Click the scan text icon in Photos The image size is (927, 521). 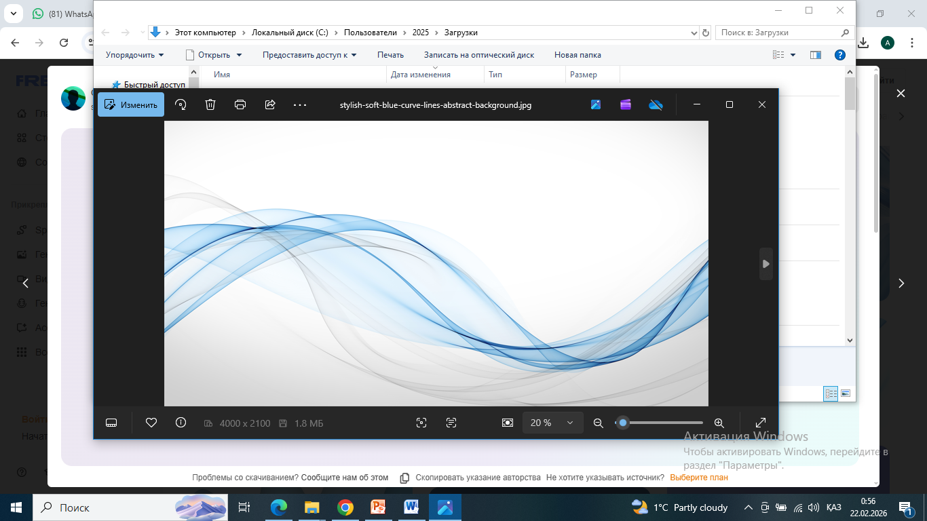coord(451,423)
